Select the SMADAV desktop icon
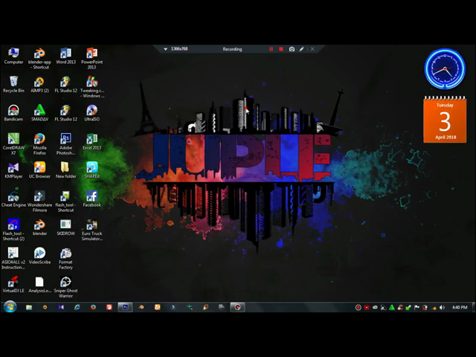Viewport: 476px width, 357px height. (x=39, y=113)
